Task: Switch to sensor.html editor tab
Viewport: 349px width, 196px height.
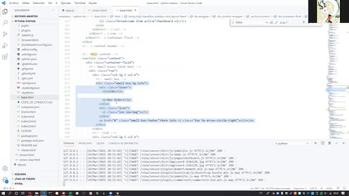Action: pos(99,10)
